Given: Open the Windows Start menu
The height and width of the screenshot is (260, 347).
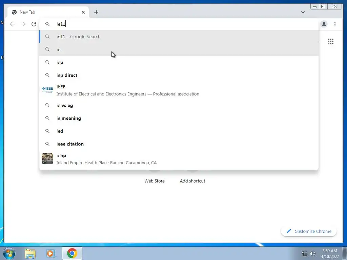Looking at the screenshot, I should tap(9, 253).
